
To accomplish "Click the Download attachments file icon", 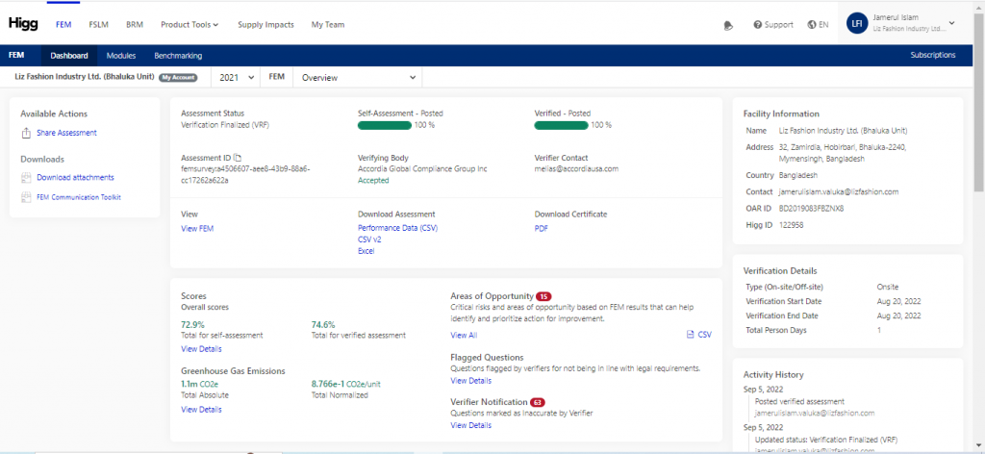I will click(26, 178).
